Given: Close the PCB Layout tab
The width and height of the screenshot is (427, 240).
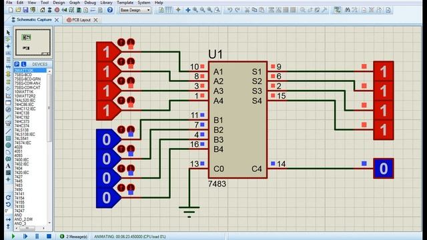Looking at the screenshot, I should coord(95,20).
